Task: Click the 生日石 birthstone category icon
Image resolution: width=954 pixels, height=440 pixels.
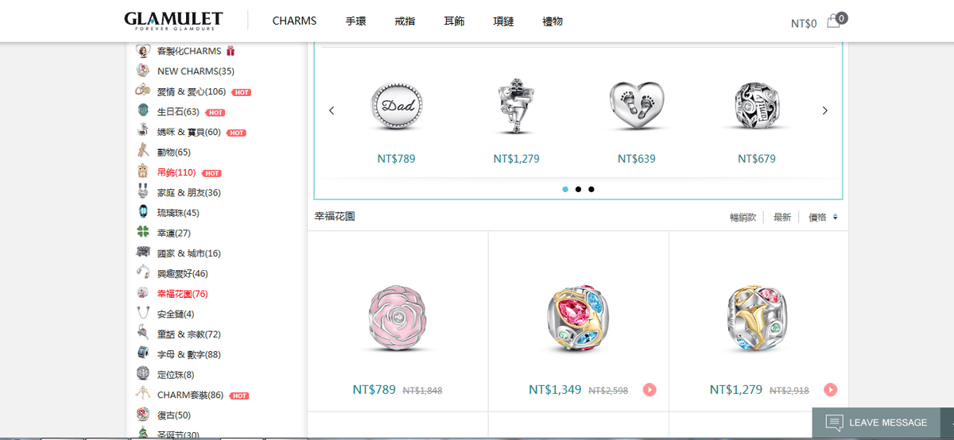Action: tap(143, 110)
